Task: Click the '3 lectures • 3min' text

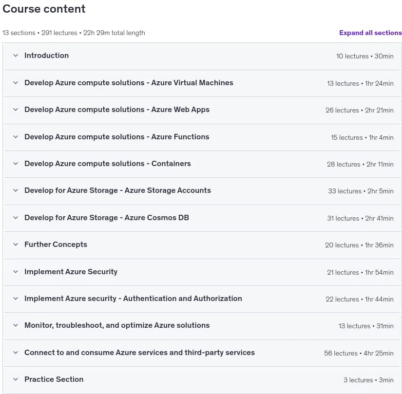Action: (368, 380)
